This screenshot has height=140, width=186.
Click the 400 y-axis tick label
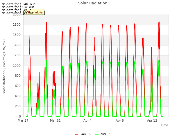pos(18,96)
